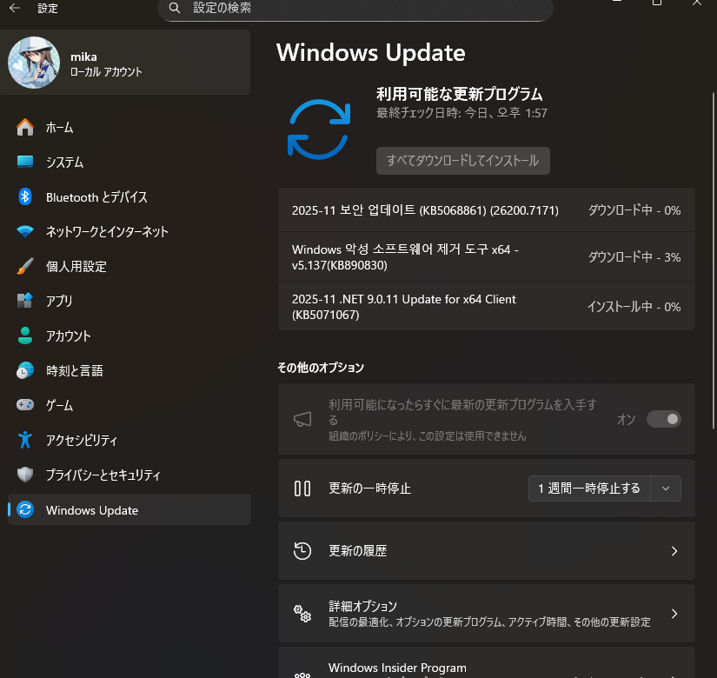Screen dimensions: 717x678
Task: Open プライバシーとセキュリティ settings
Action: click(x=129, y=475)
